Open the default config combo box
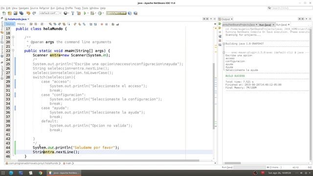 click(50, 13)
